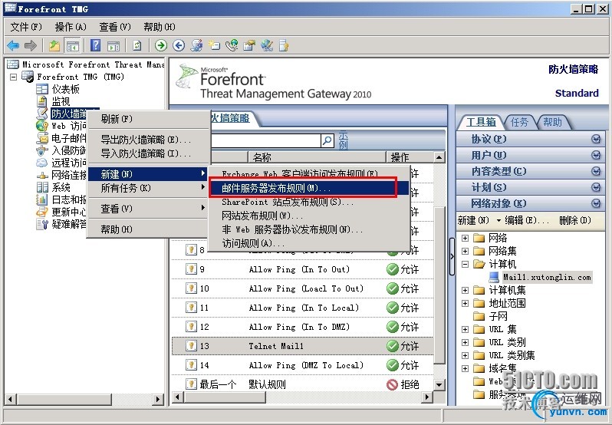Click the search magnifier icon beside search box
The width and height of the screenshot is (612, 425).
pos(327,140)
